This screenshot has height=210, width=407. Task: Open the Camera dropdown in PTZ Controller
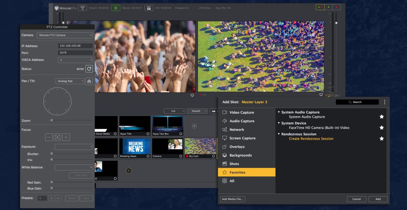coord(65,35)
